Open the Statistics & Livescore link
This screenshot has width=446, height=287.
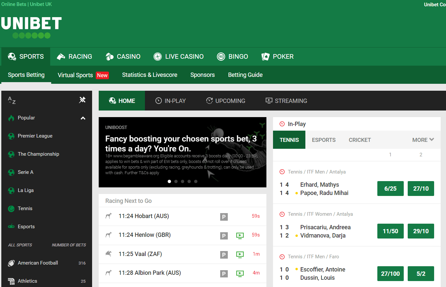150,75
